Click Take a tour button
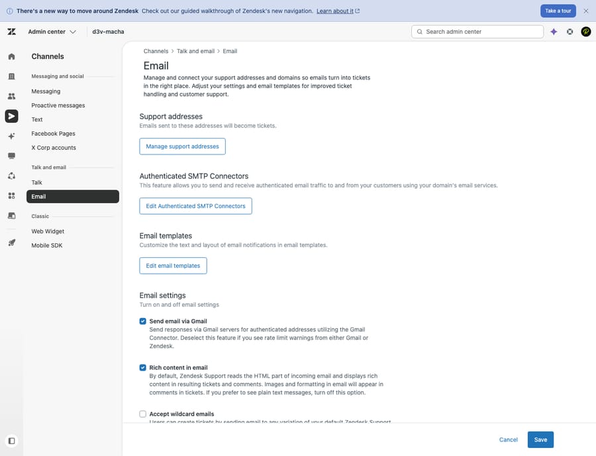This screenshot has width=596, height=456. (x=558, y=11)
